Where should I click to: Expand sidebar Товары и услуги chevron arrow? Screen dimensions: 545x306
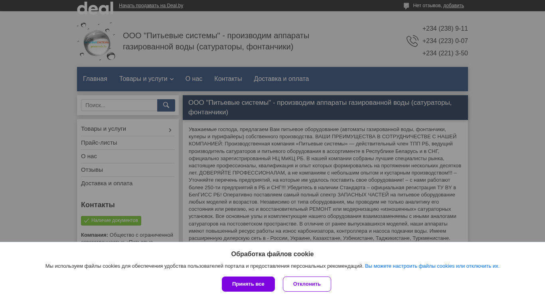pyautogui.click(x=170, y=130)
